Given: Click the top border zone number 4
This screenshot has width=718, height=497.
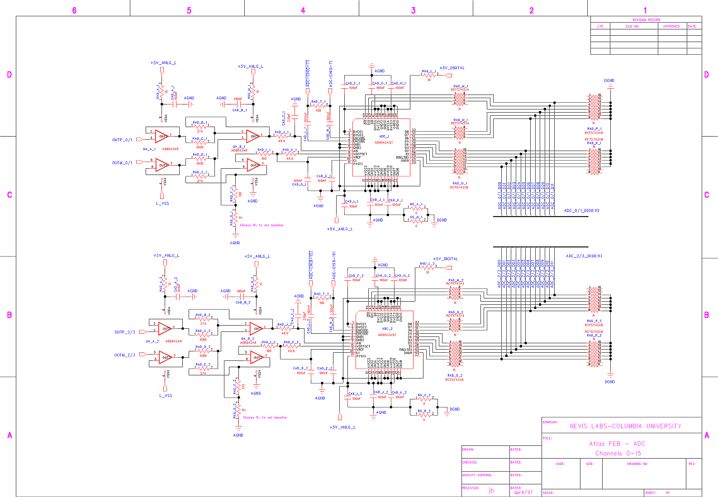Looking at the screenshot, I should tap(303, 10).
